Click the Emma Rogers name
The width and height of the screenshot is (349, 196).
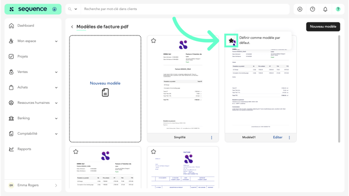coord(28,185)
